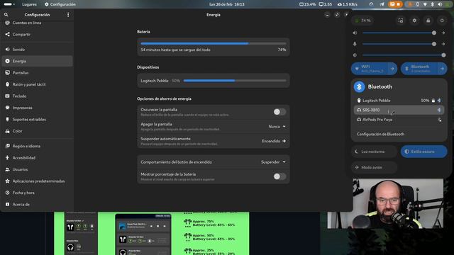Open the power-off menu icon
Screen dimensions: 454x255
[442, 21]
